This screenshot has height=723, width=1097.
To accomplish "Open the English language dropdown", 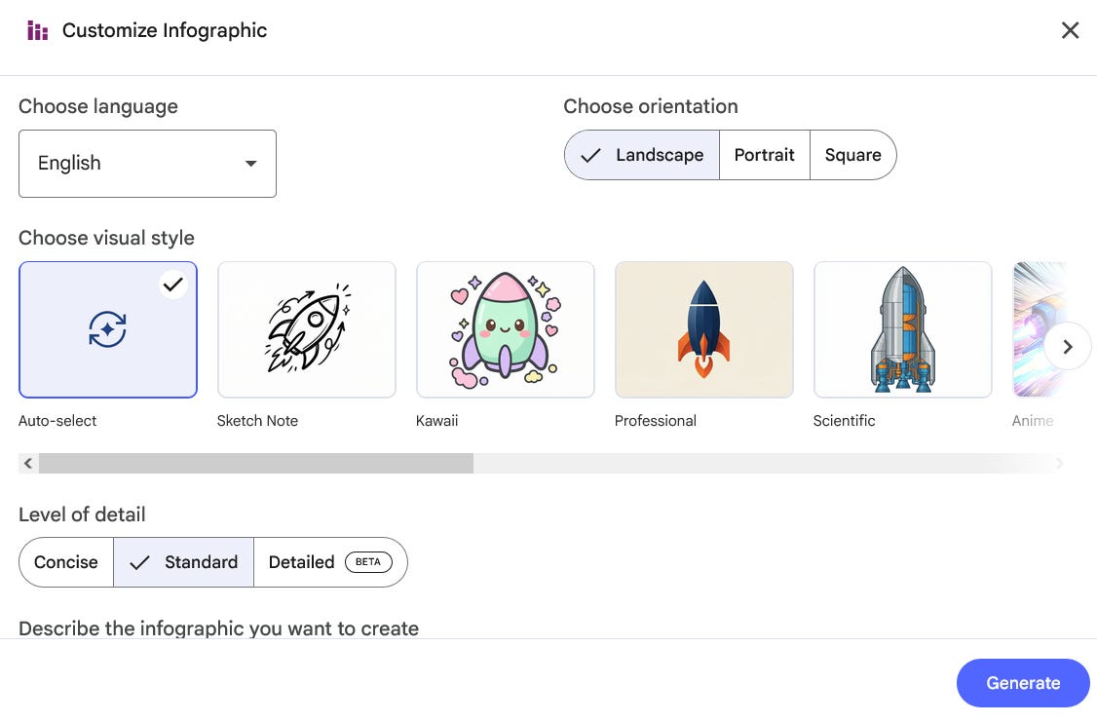I will 148,164.
